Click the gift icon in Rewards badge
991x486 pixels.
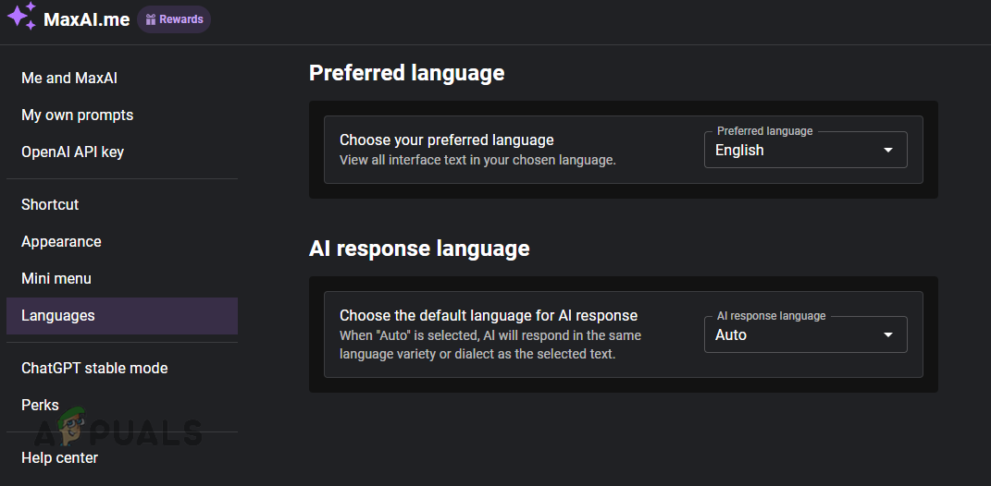pyautogui.click(x=151, y=19)
